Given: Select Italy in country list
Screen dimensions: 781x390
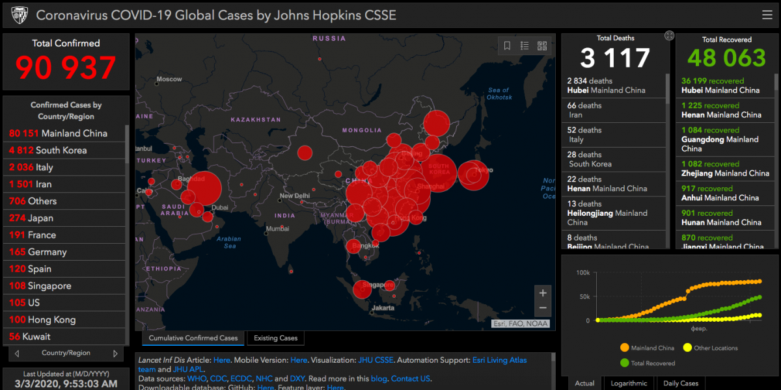Looking at the screenshot, I should click(x=64, y=167).
